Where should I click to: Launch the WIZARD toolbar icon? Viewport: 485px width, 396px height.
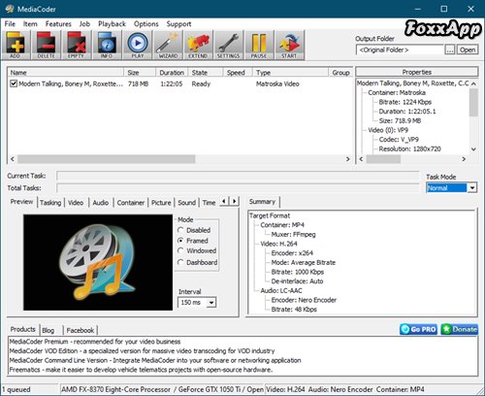(x=168, y=45)
